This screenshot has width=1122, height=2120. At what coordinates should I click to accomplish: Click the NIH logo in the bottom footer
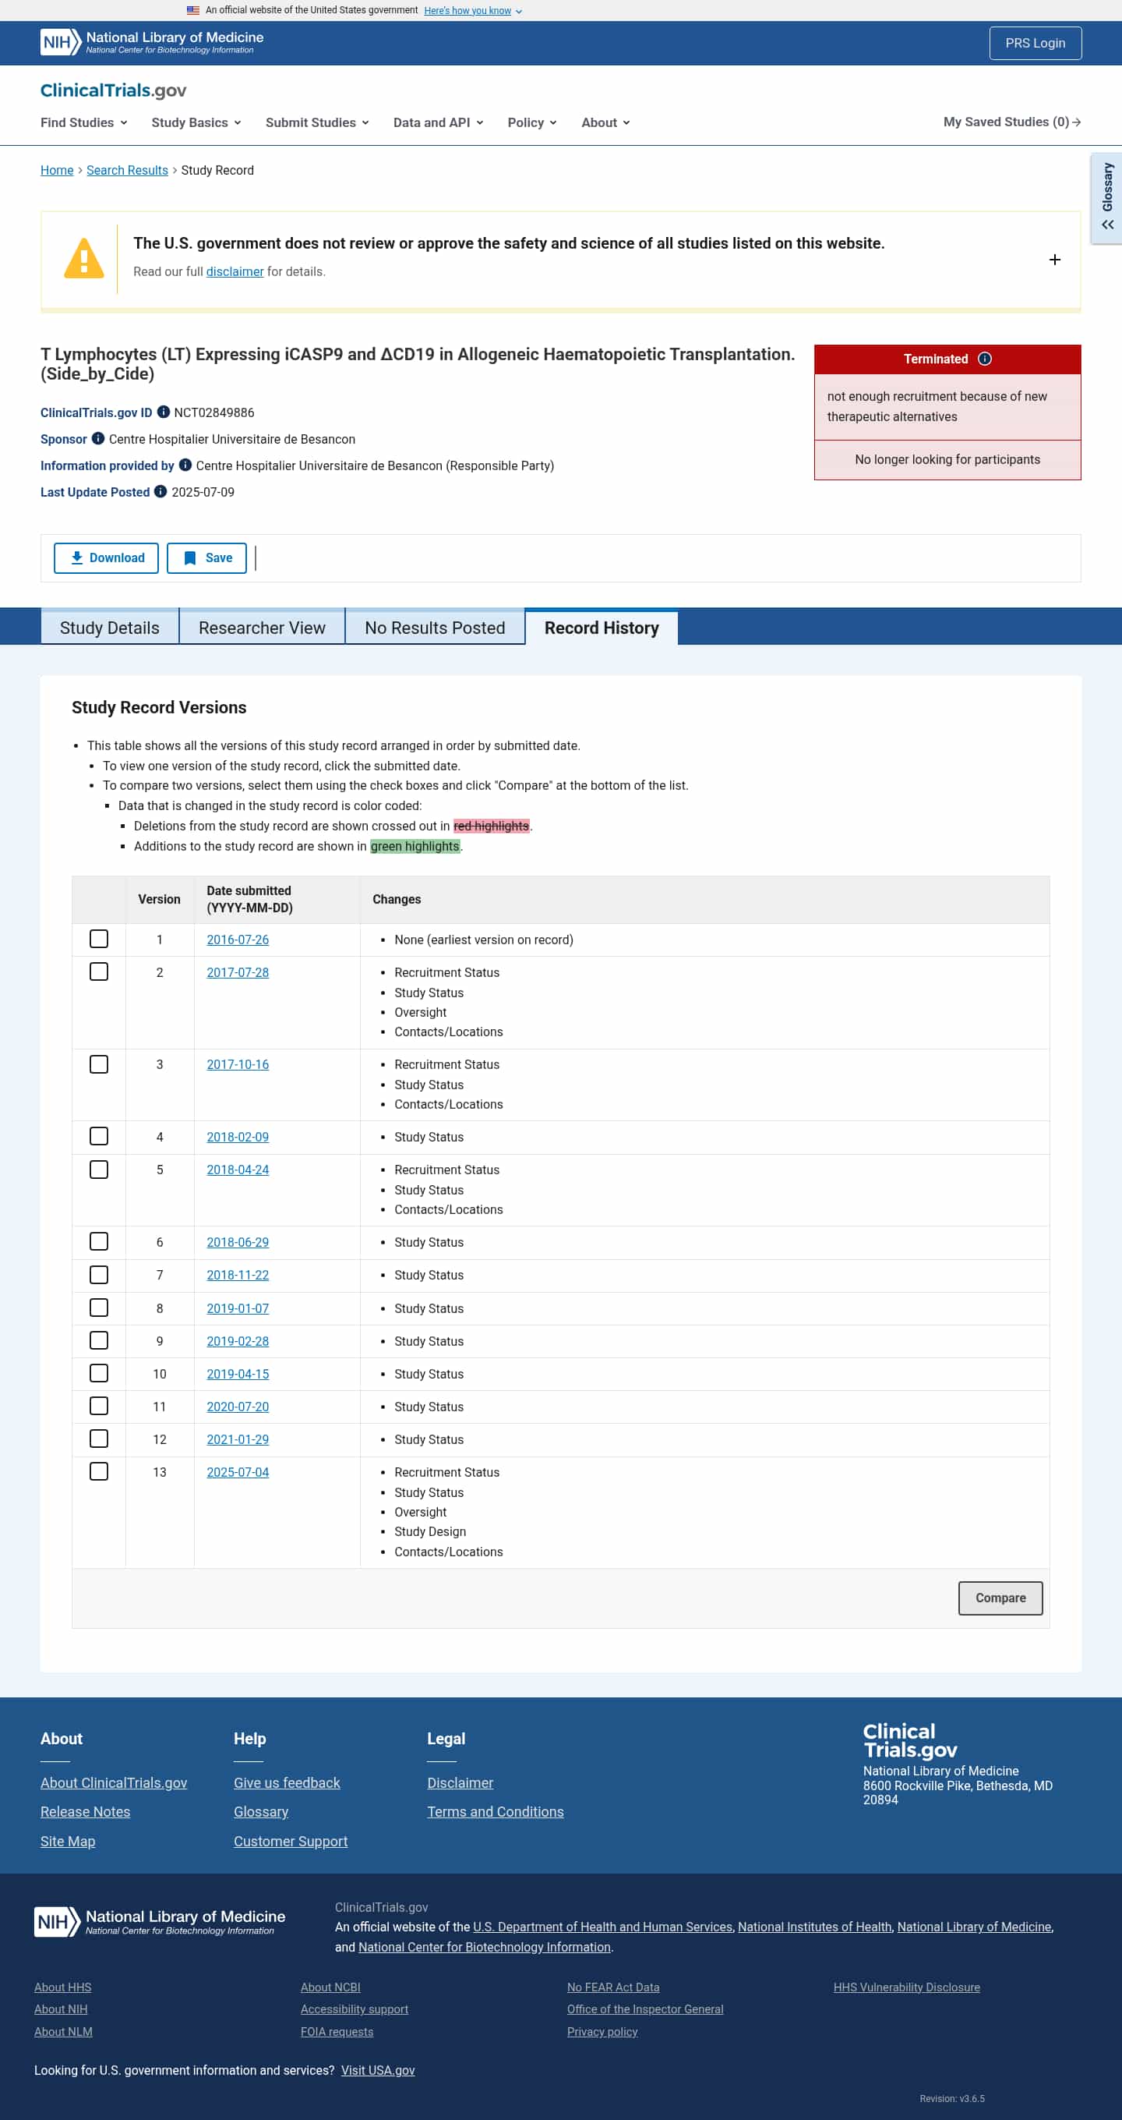point(160,1922)
